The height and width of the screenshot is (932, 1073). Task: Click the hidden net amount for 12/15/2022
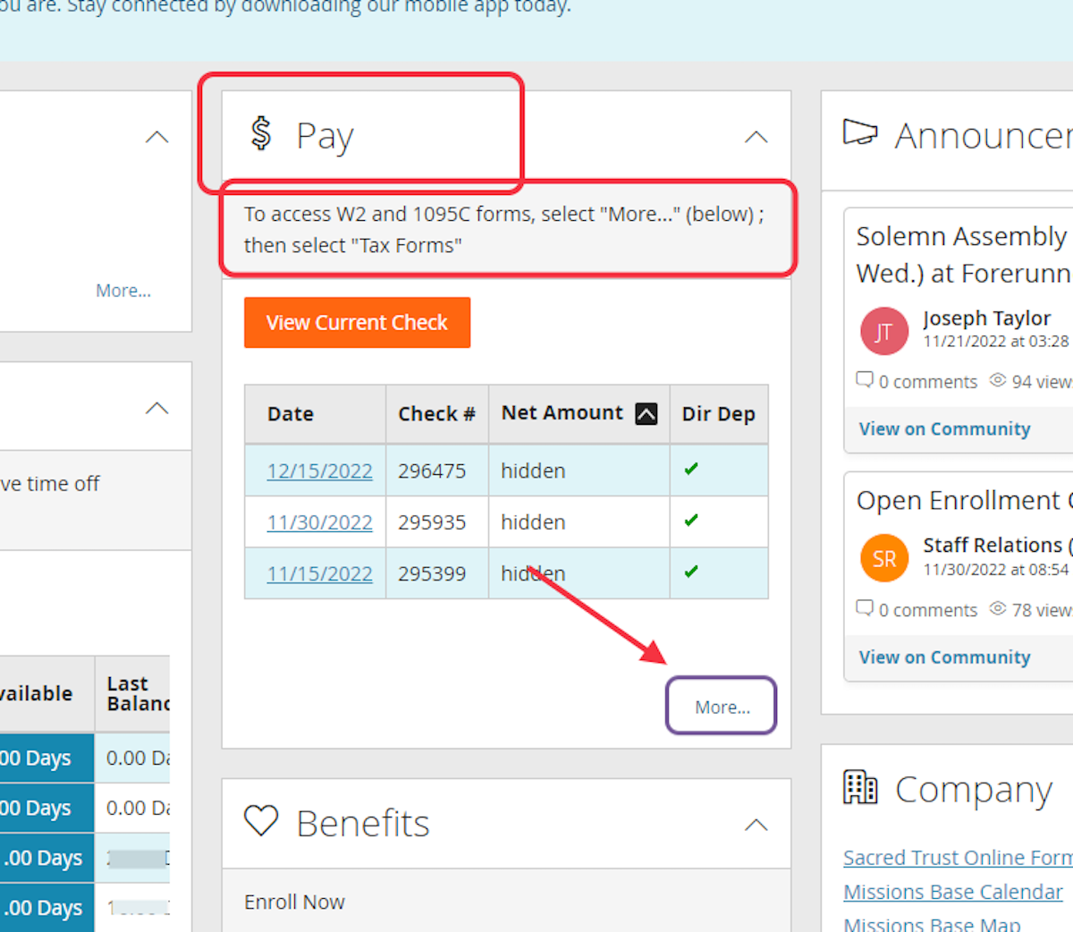pos(533,470)
